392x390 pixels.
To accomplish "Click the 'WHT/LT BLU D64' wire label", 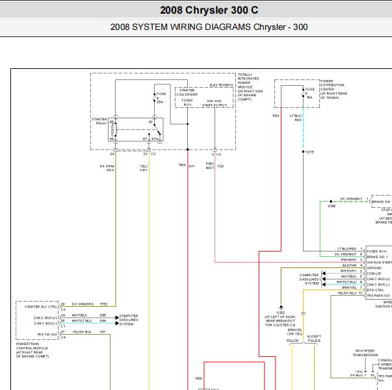I will (89, 320).
